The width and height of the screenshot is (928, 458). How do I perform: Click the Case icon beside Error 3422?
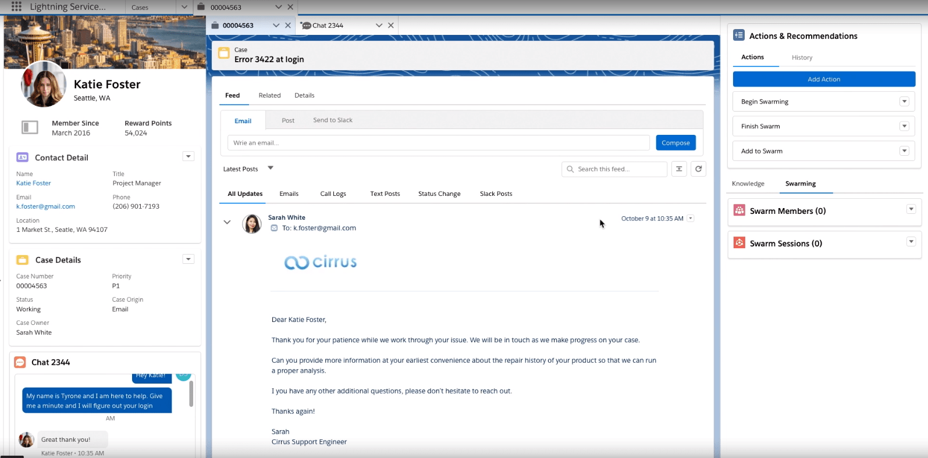pyautogui.click(x=223, y=53)
